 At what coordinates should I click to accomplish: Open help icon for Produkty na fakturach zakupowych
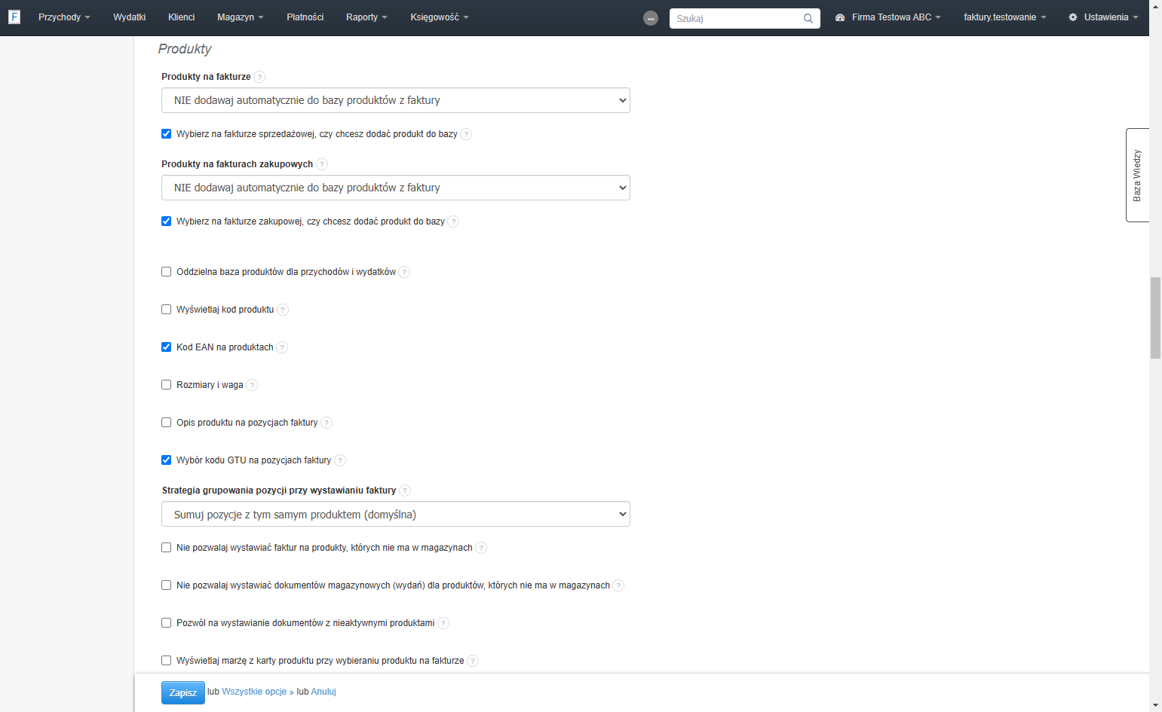322,164
